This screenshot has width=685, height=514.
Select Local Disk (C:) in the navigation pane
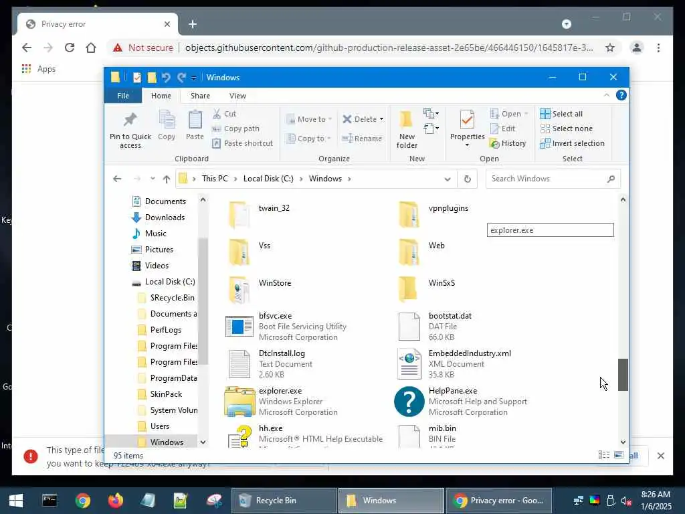coord(163,282)
